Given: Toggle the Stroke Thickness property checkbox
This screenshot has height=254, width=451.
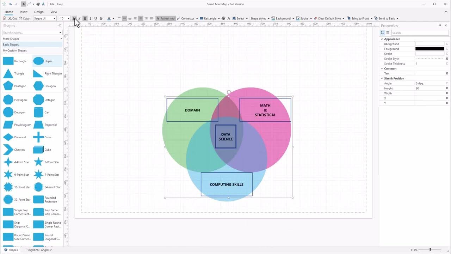Looking at the screenshot, I should [x=447, y=64].
